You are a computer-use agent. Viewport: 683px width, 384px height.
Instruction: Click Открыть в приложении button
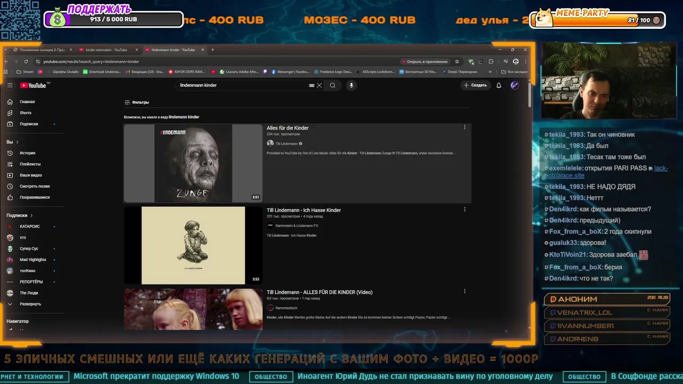tap(425, 62)
